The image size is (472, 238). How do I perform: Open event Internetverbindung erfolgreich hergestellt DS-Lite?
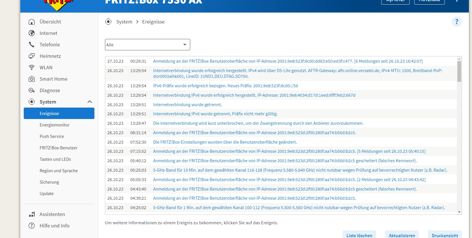click(x=298, y=74)
